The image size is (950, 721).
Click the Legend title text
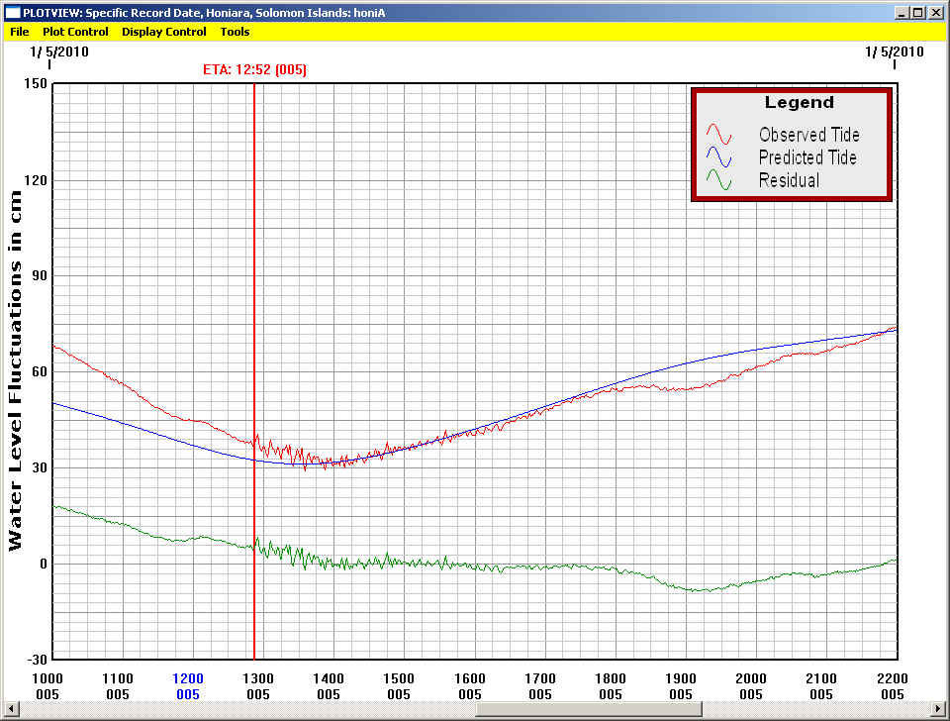[x=800, y=102]
